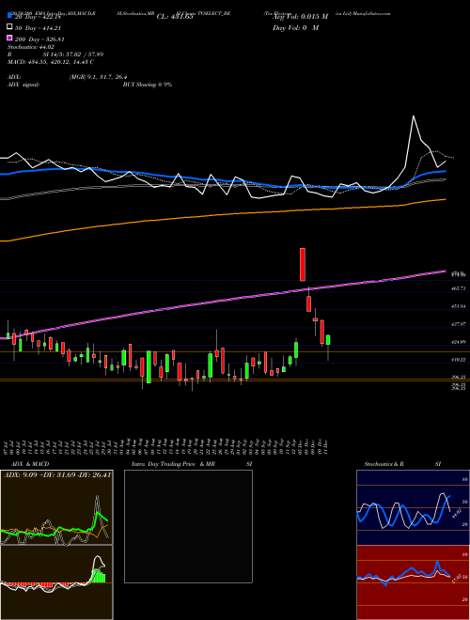The image size is (470, 620).
Task: Click the white 50 Day legend swatch
Action: point(10,27)
